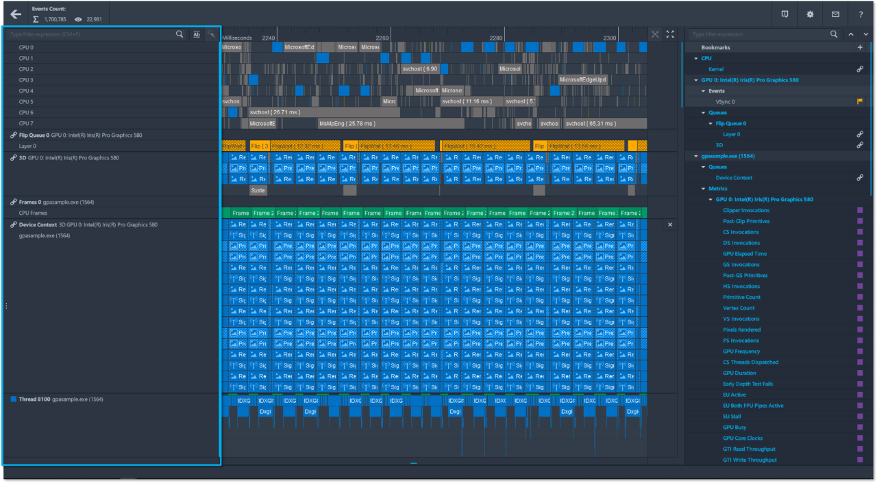Image resolution: width=877 pixels, height=483 pixels.
Task: Click the link icon beside the Frames 0 track
Action: coord(14,203)
